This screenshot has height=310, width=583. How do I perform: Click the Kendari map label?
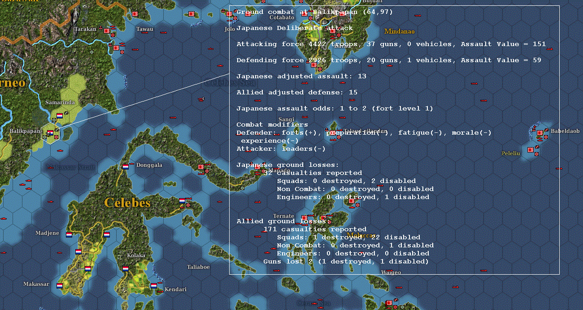(x=175, y=289)
